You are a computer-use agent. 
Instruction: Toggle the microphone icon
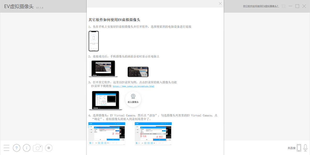pyautogui.click(x=305, y=148)
